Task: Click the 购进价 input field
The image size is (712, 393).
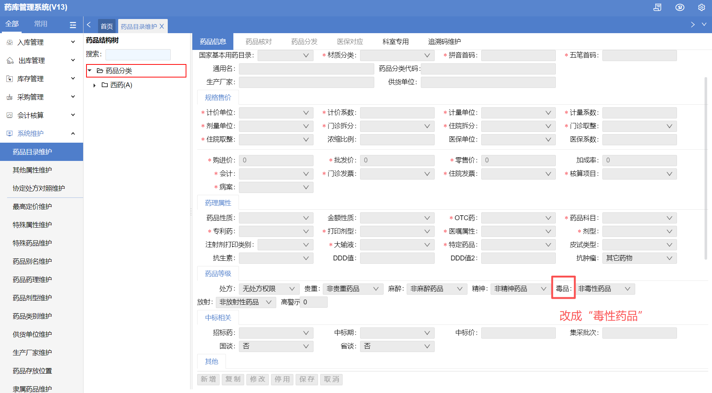Action: pos(276,161)
